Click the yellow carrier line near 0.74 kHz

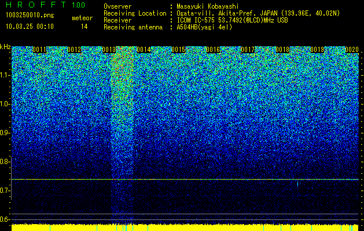185,180
